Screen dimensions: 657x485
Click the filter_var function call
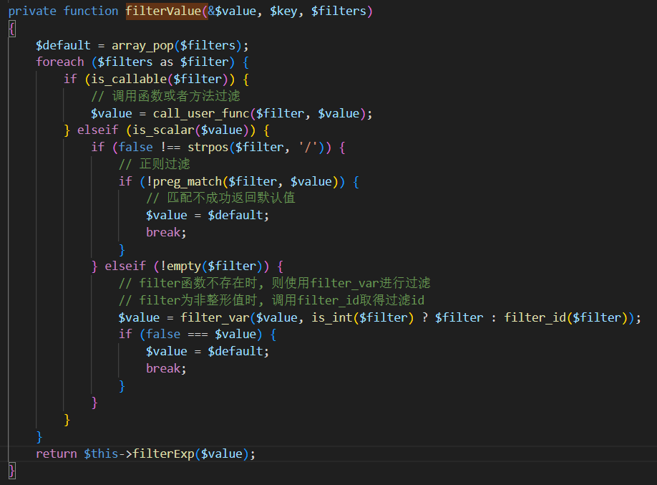click(x=215, y=317)
